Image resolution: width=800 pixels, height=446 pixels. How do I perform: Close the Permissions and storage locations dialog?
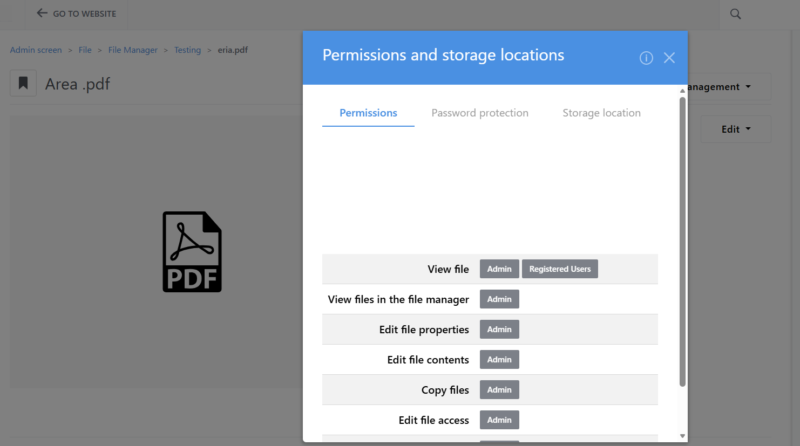(x=669, y=58)
